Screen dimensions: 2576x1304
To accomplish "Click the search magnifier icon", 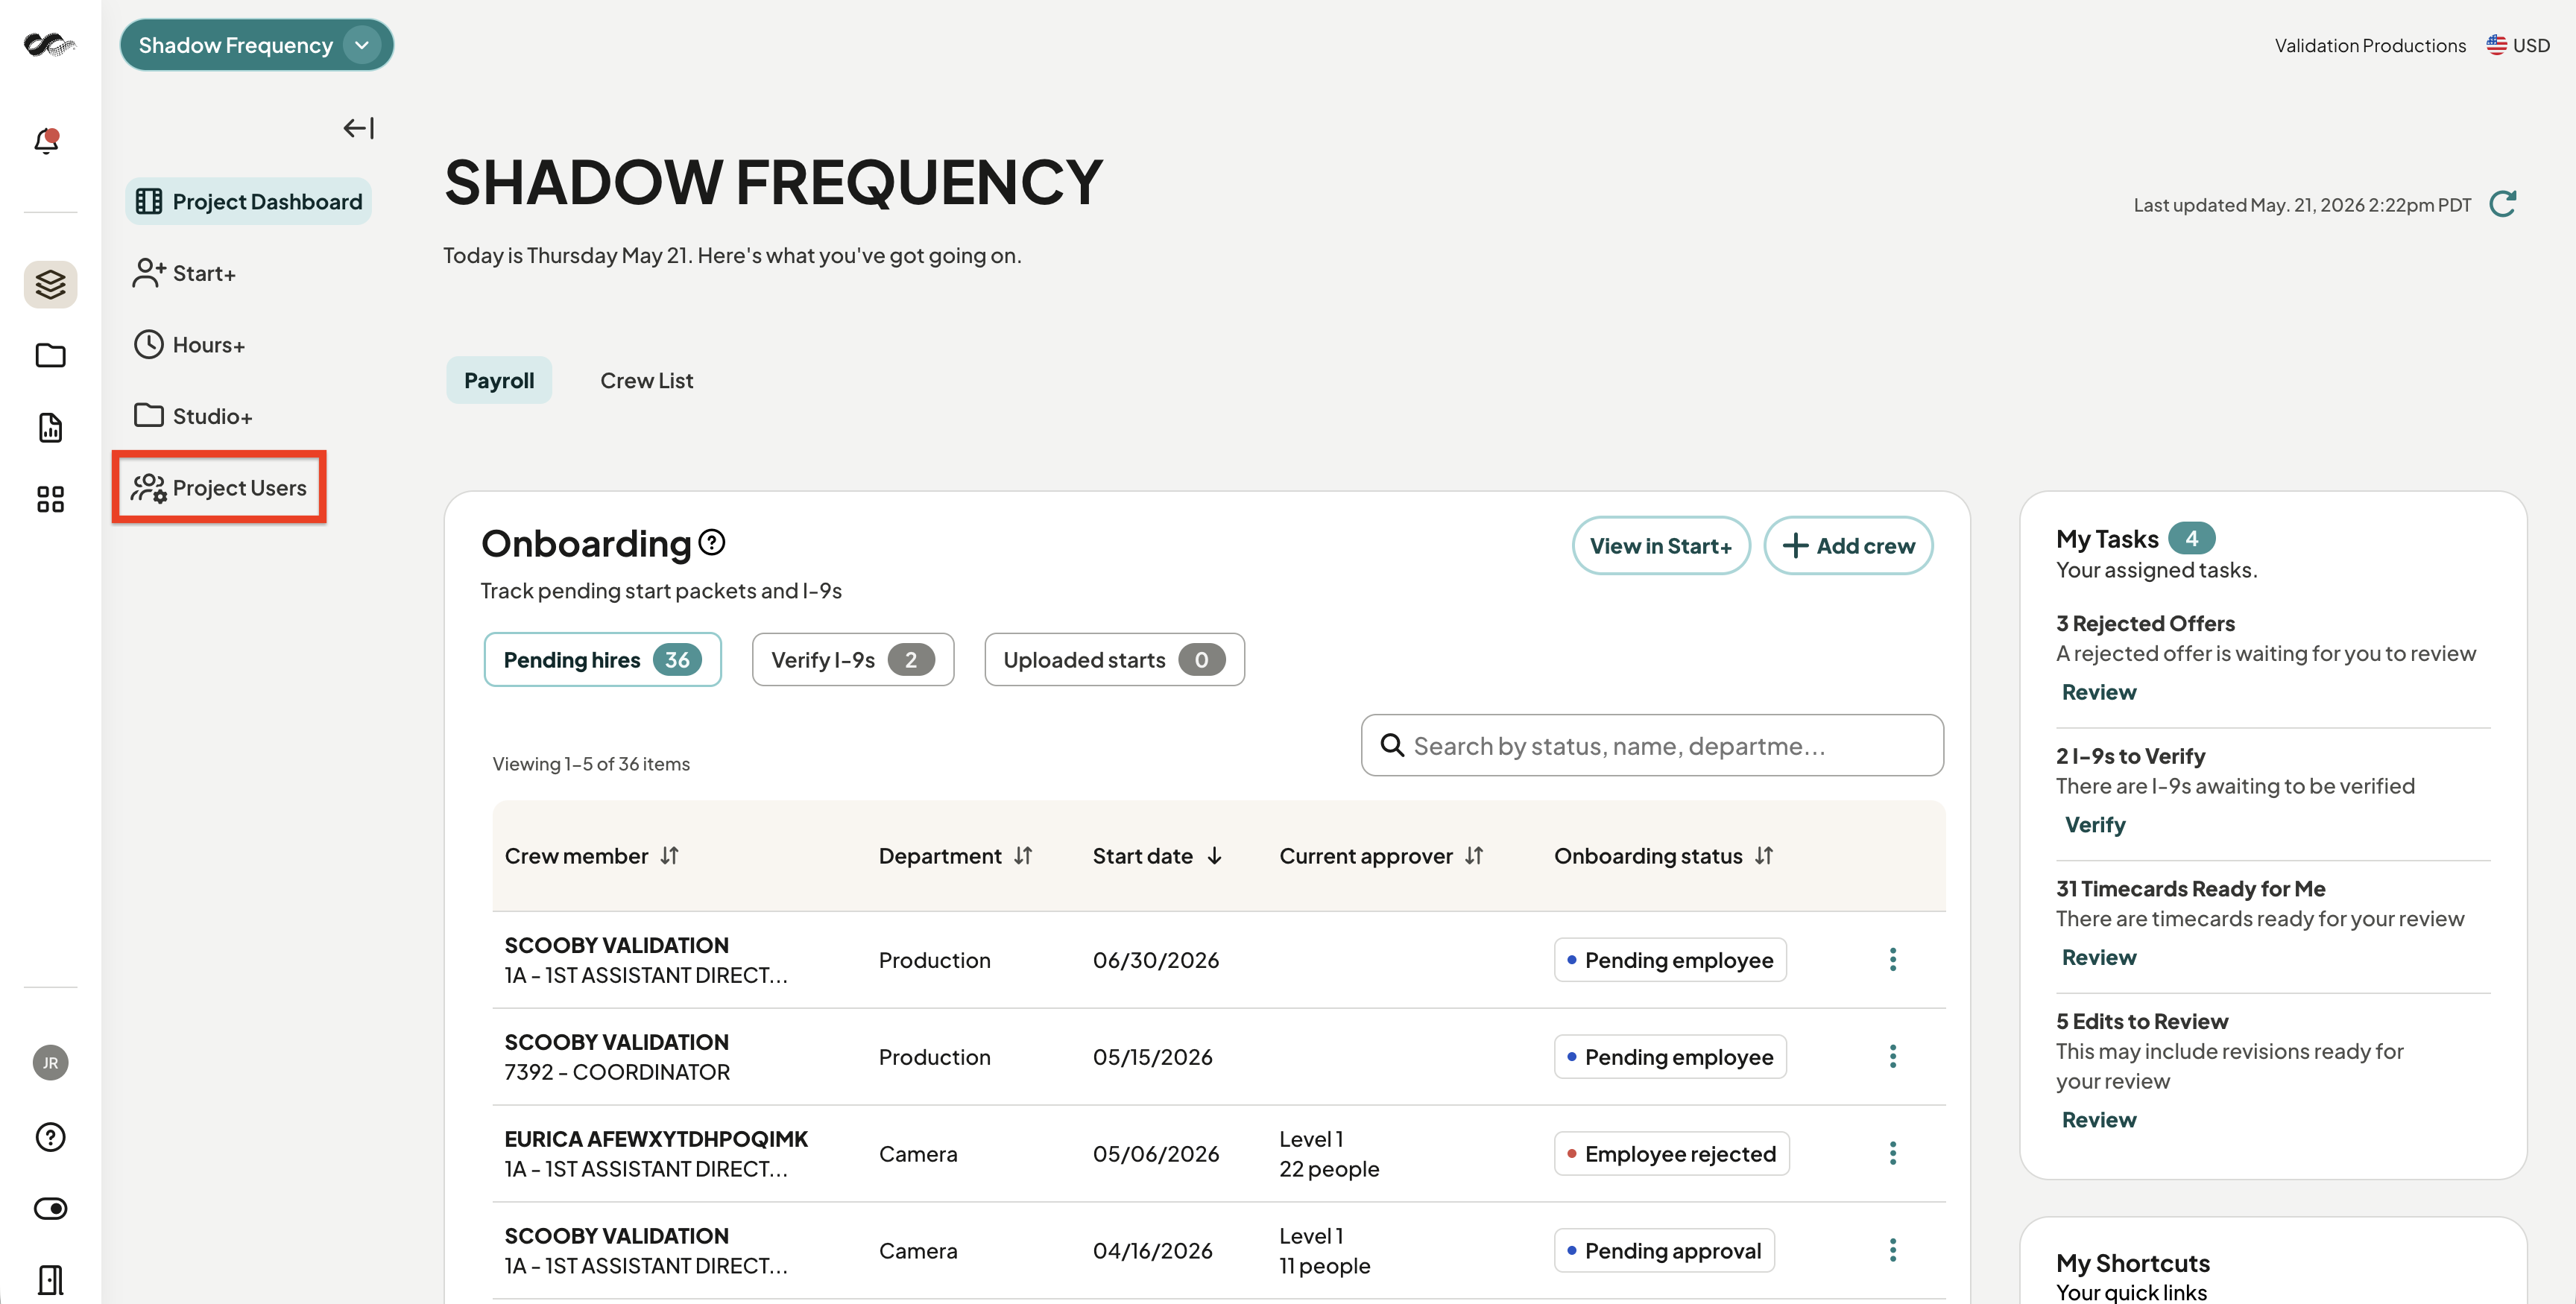I will [1392, 745].
